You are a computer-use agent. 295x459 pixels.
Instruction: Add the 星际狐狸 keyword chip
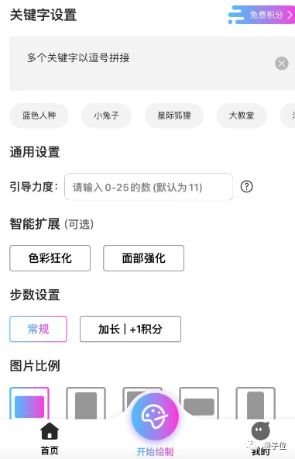point(174,116)
